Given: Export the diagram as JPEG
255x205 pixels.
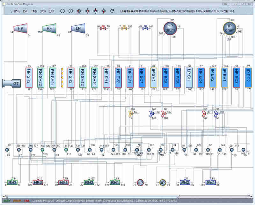Looking at the screenshot, I should [x=17, y=11].
